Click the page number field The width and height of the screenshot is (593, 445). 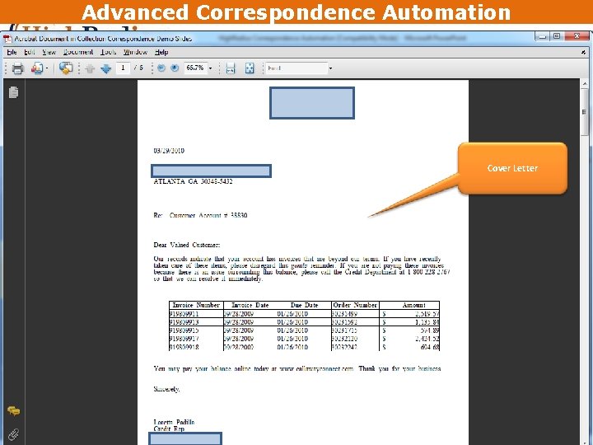pos(123,68)
